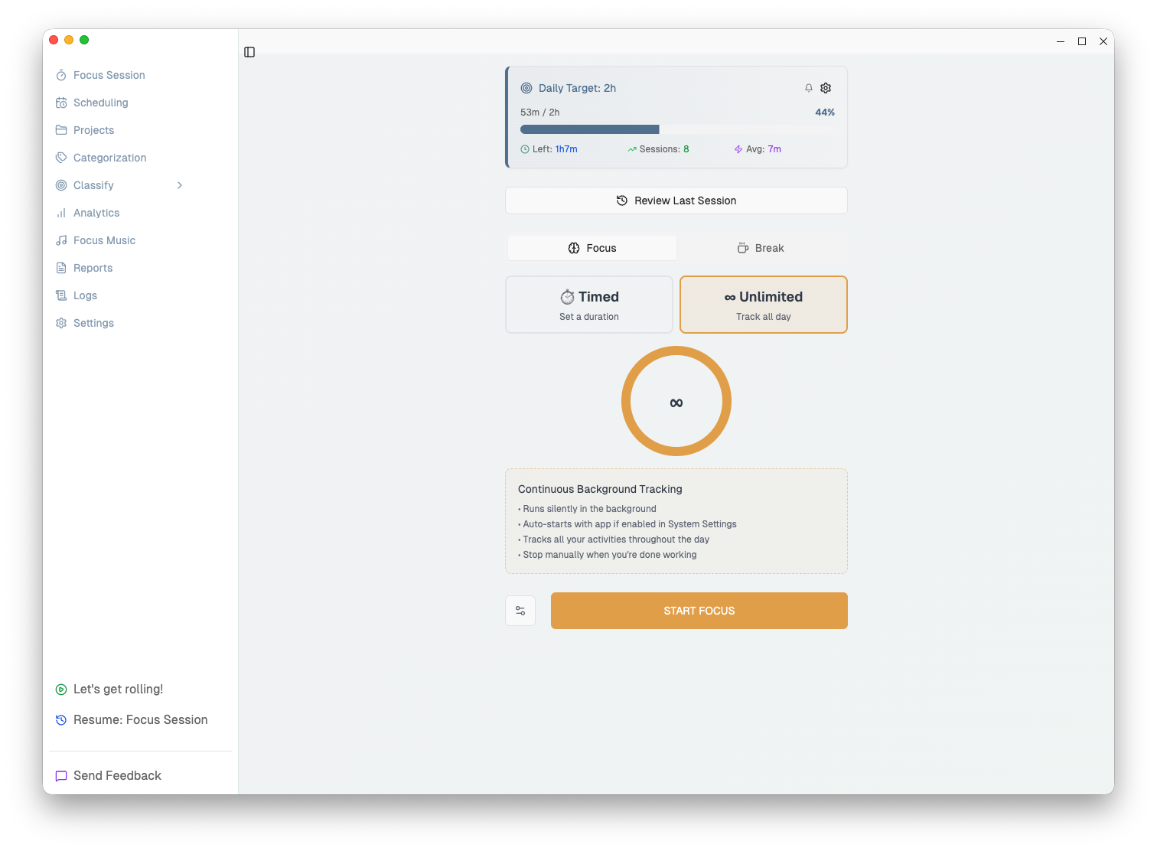The image size is (1157, 851).
Task: Expand the Classify submenu chevron
Action: pyautogui.click(x=180, y=185)
